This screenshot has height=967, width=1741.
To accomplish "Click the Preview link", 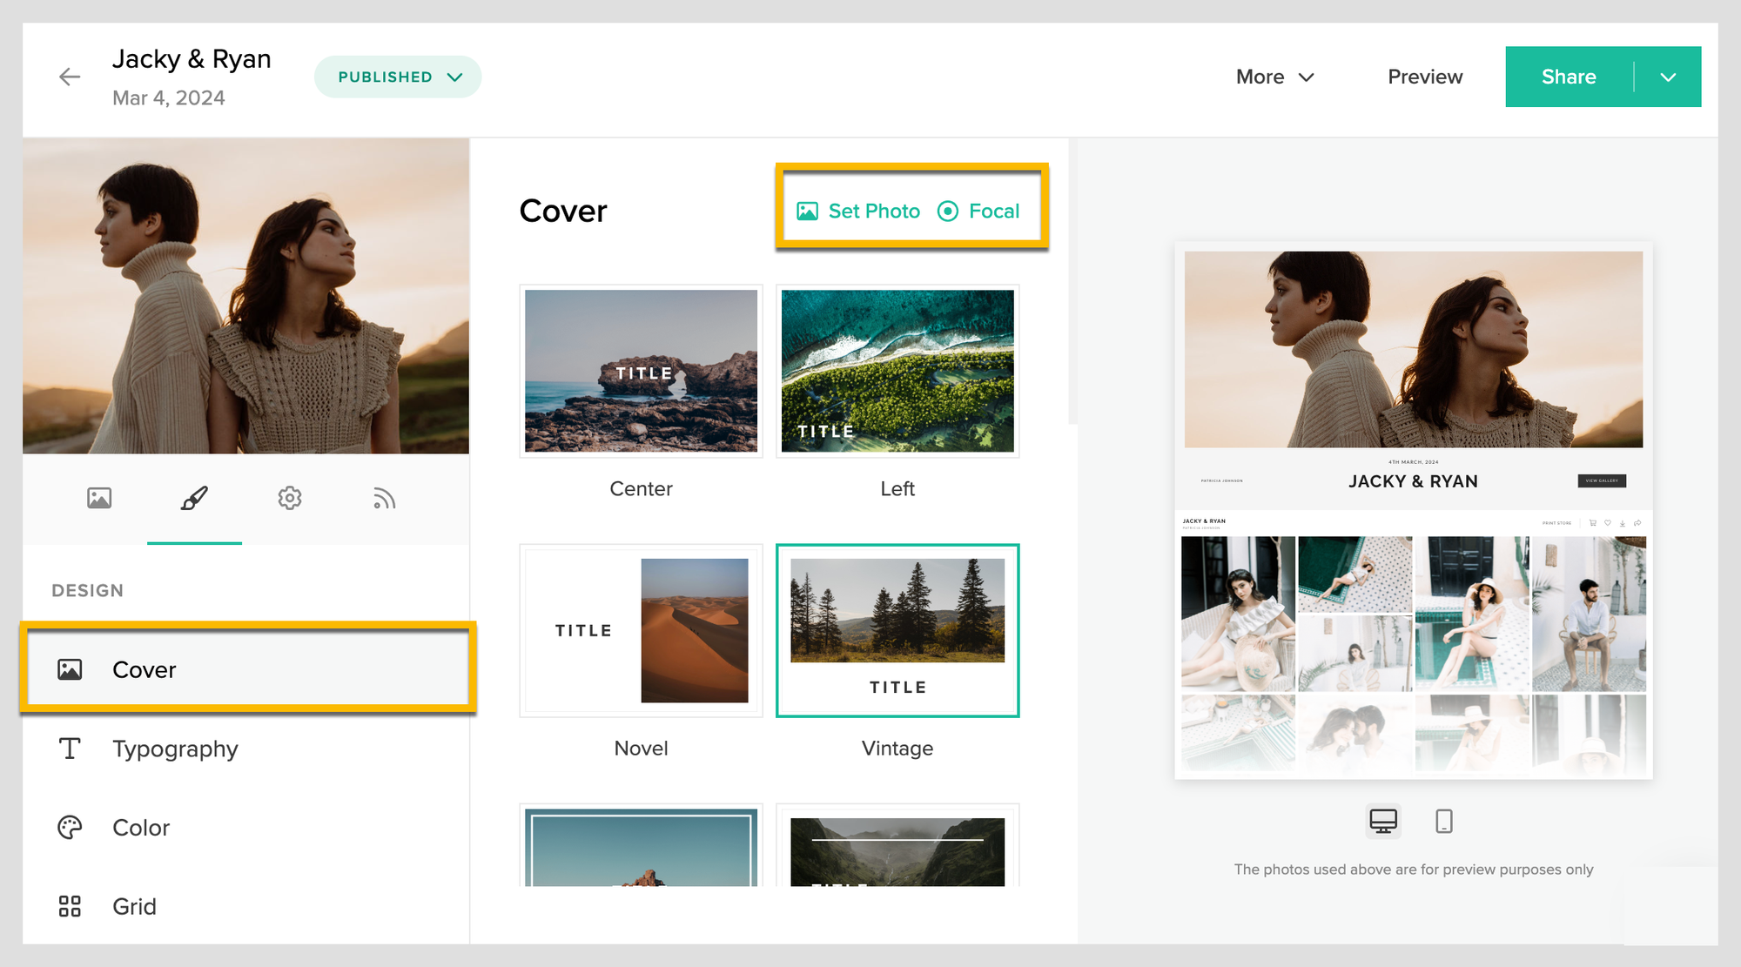I will click(1425, 77).
